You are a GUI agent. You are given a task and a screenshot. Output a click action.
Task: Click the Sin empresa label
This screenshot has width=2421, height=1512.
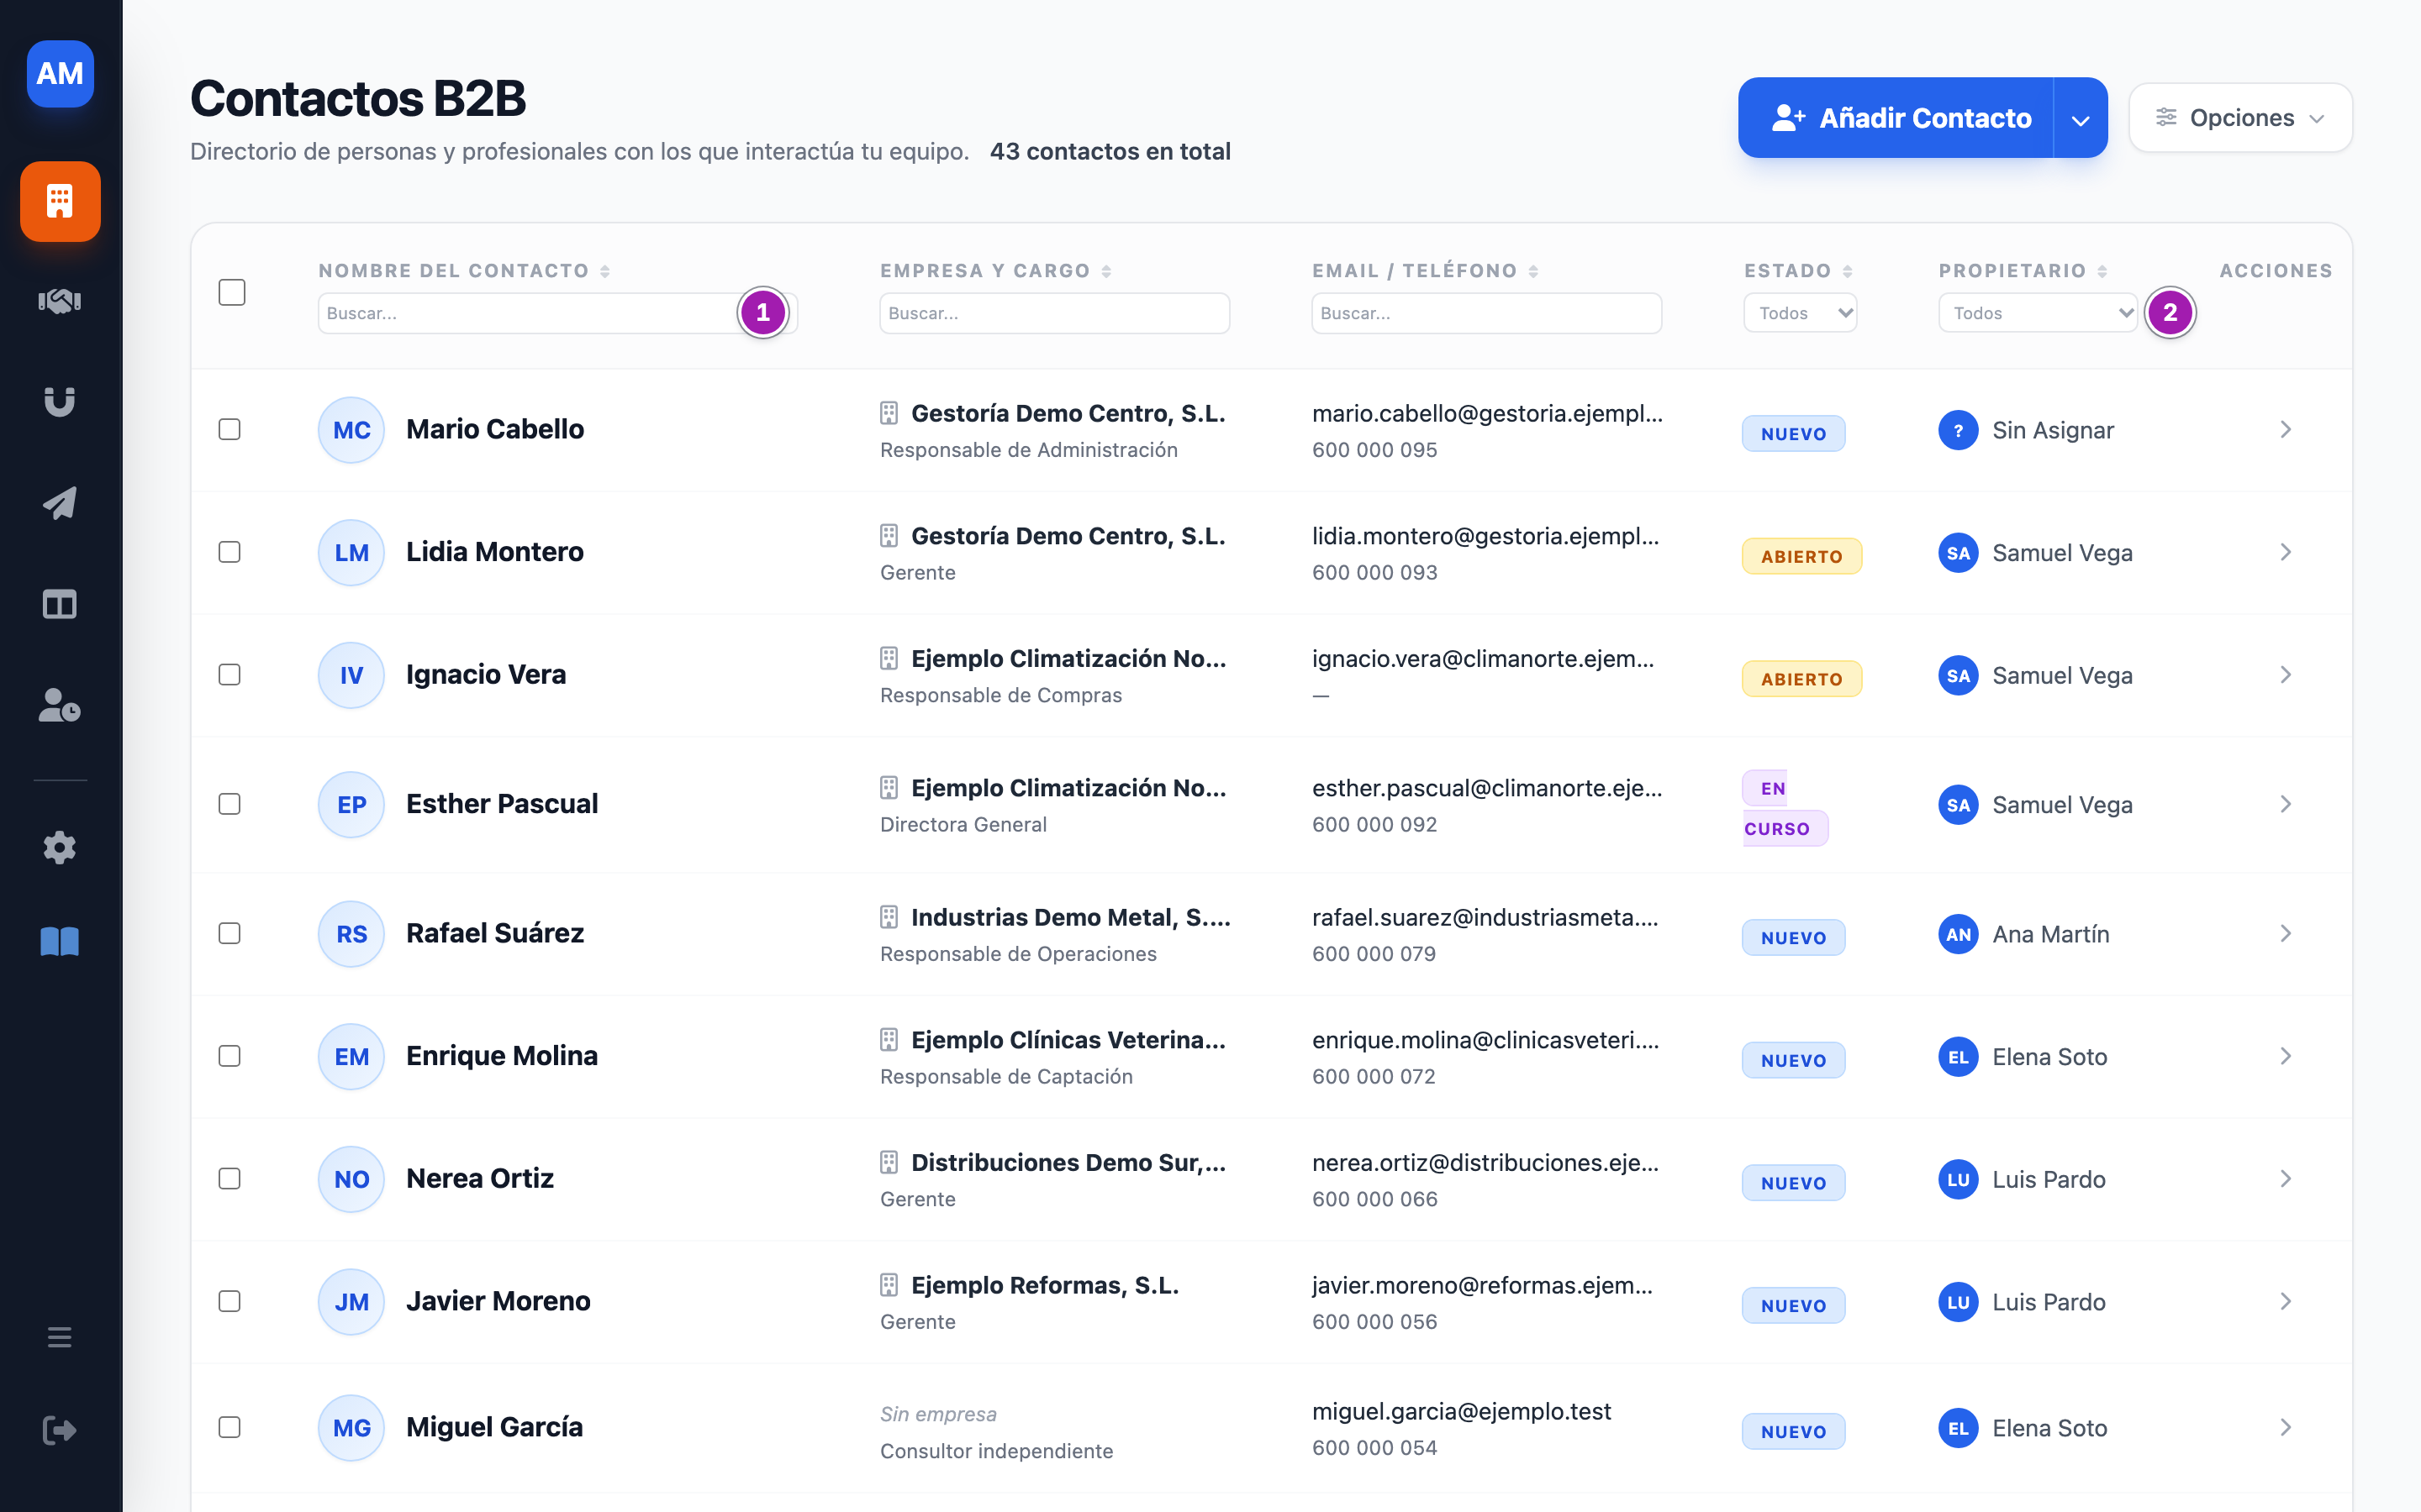[938, 1414]
